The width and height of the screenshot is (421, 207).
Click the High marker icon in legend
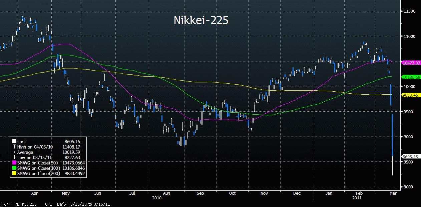tap(14, 146)
